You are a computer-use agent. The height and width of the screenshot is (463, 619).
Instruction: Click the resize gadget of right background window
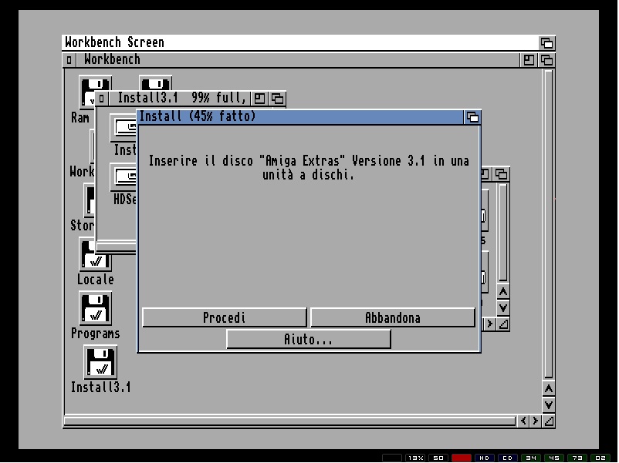tap(503, 324)
